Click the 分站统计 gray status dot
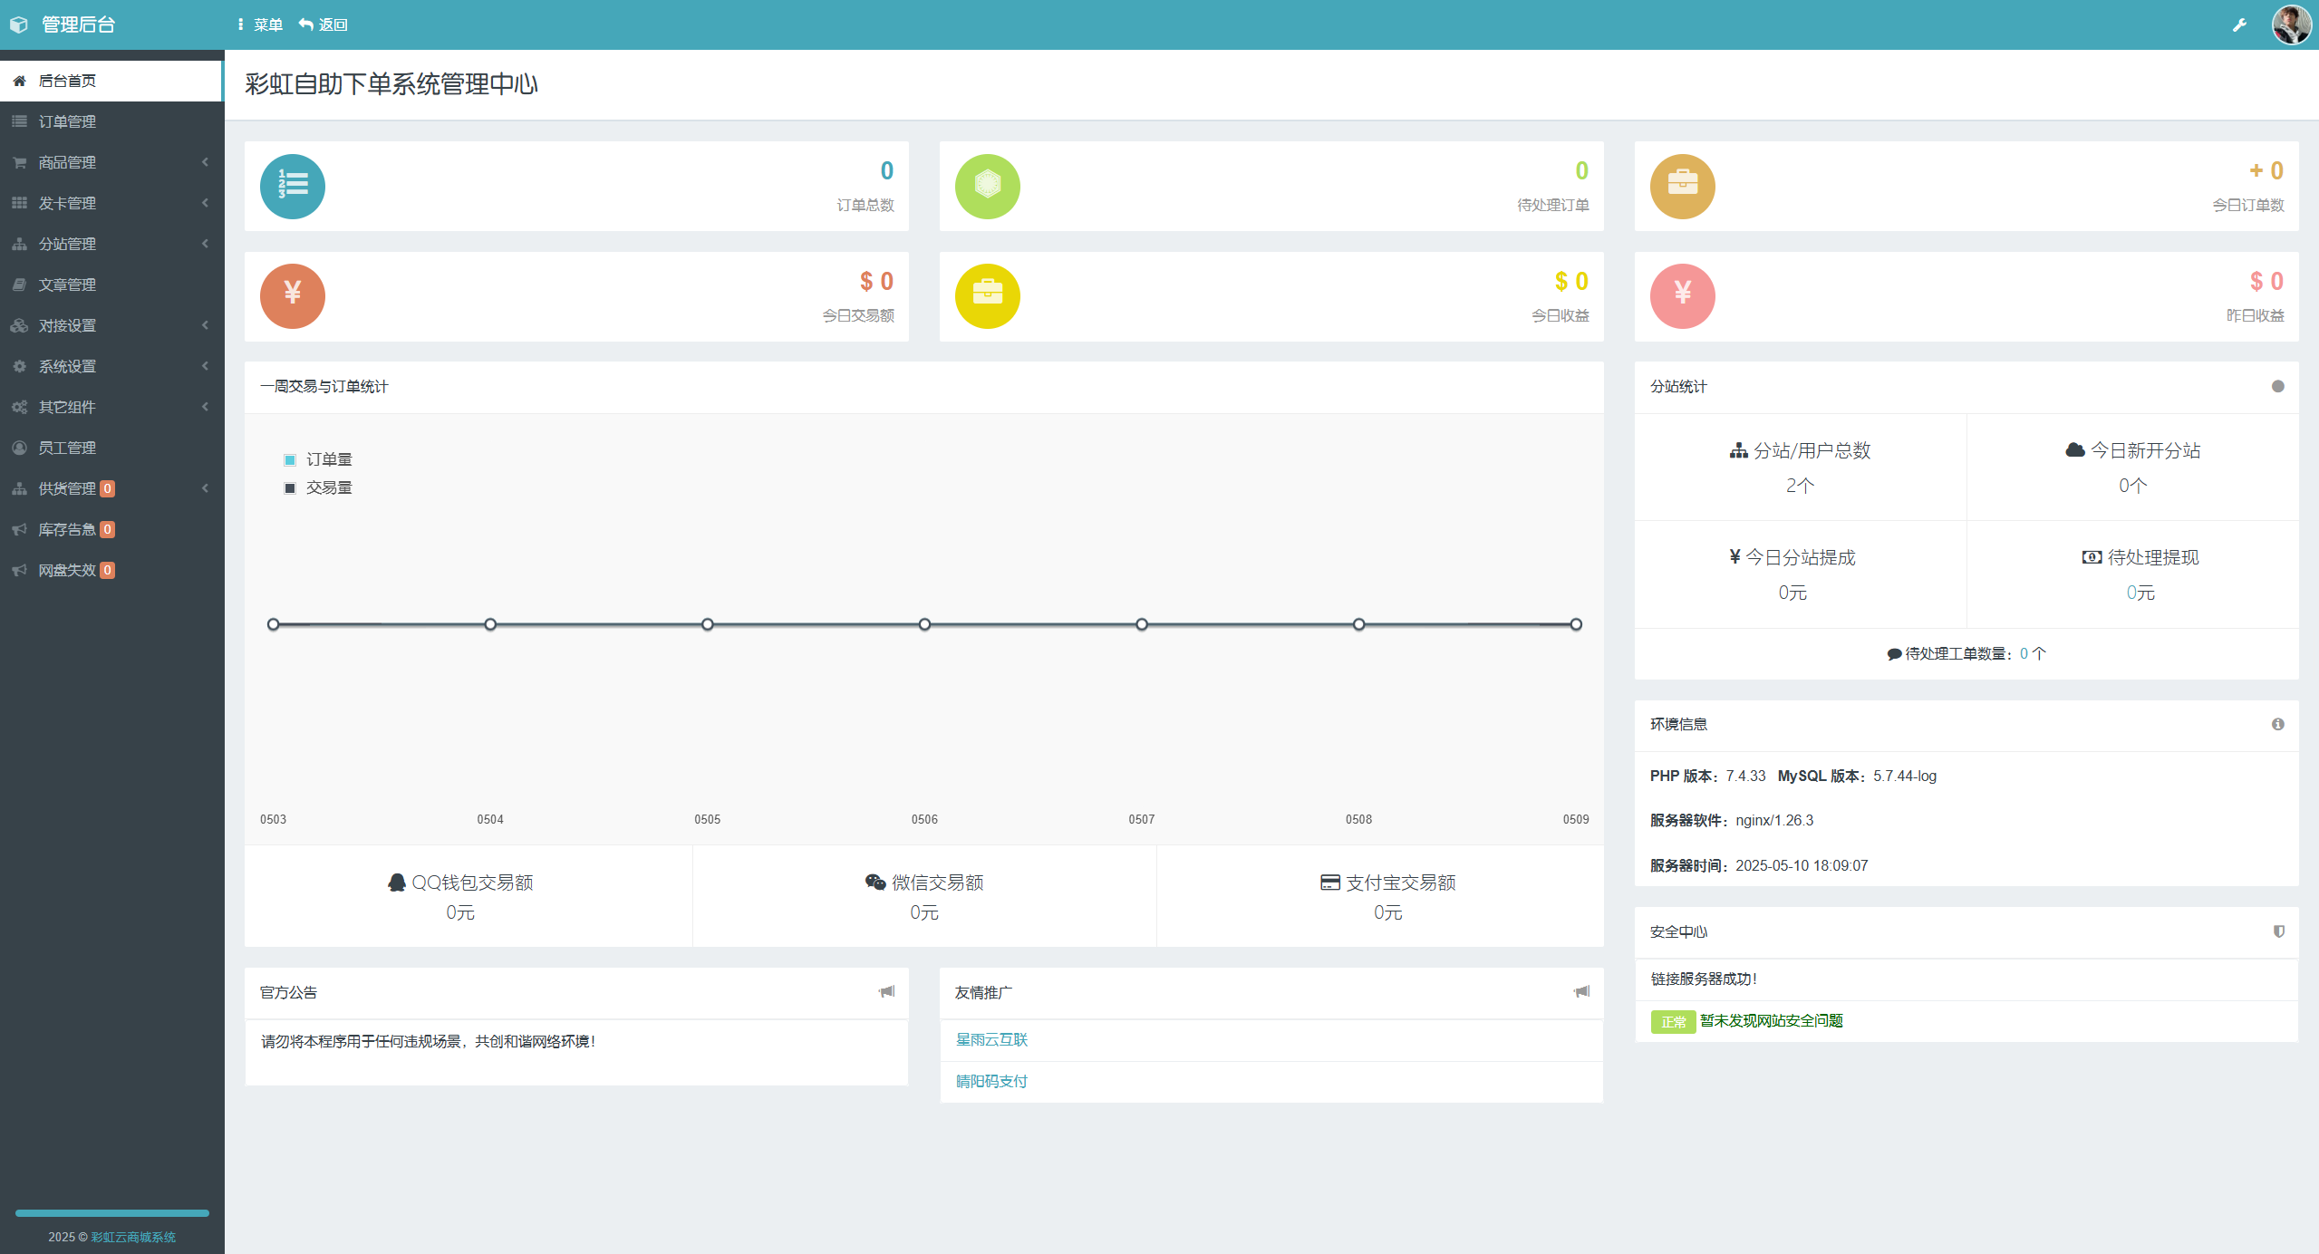This screenshot has height=1254, width=2319. [2277, 386]
